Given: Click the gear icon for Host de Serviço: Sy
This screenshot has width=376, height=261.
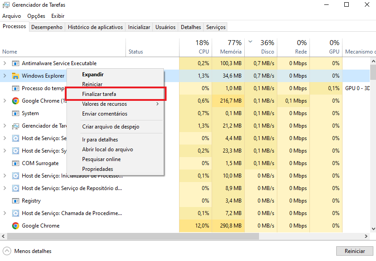Looking at the screenshot, I should 16,151.
